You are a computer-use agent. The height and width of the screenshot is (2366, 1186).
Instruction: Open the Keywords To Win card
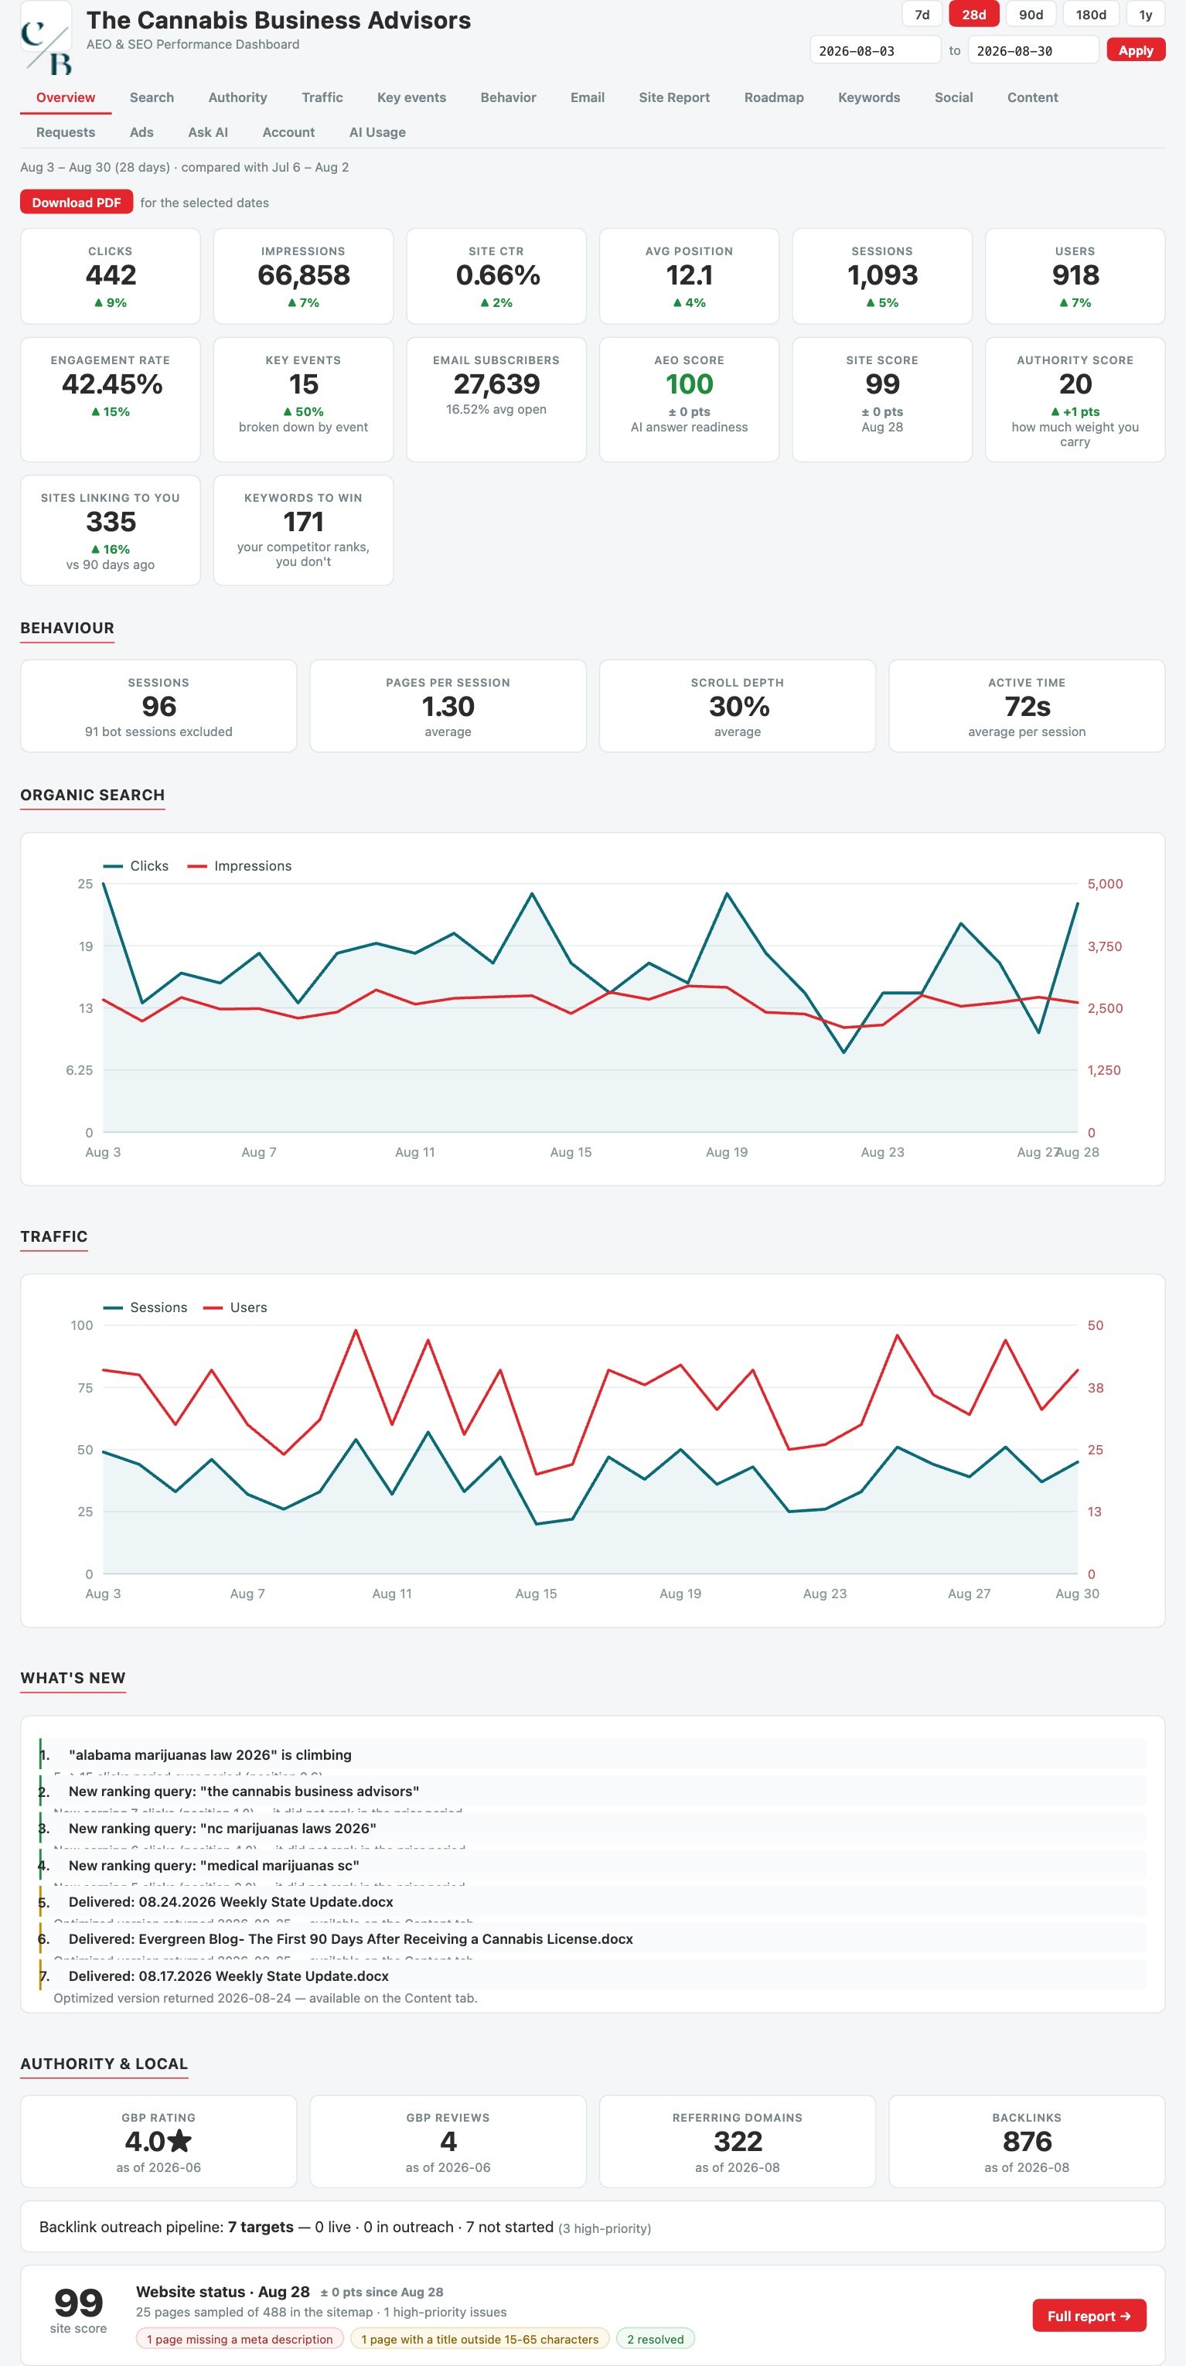pos(303,530)
